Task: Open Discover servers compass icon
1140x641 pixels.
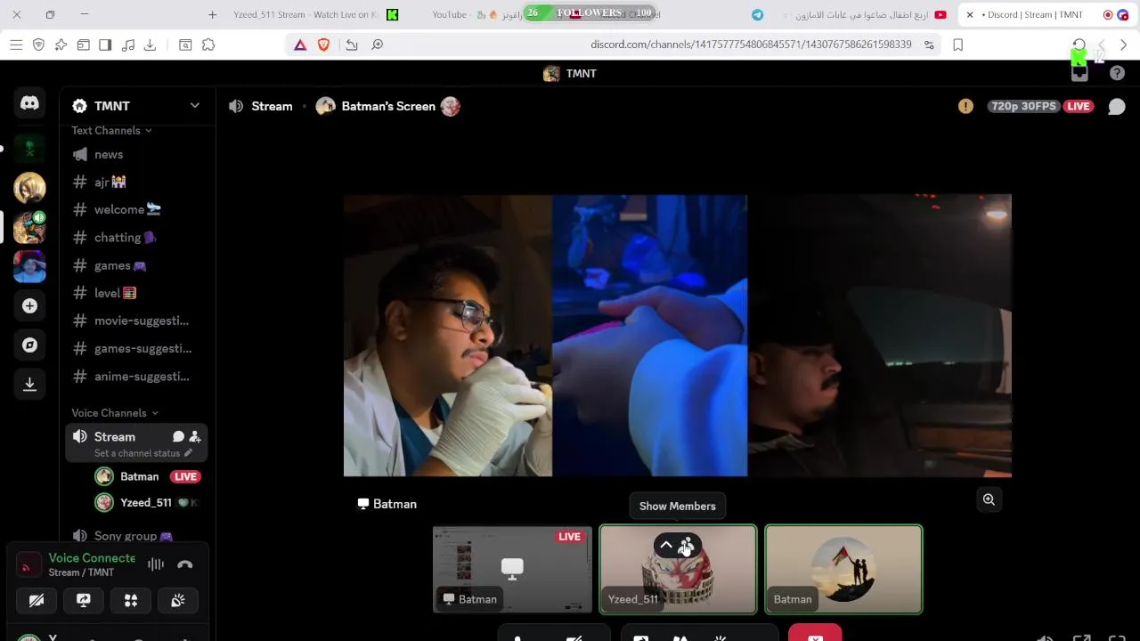Action: [x=29, y=345]
